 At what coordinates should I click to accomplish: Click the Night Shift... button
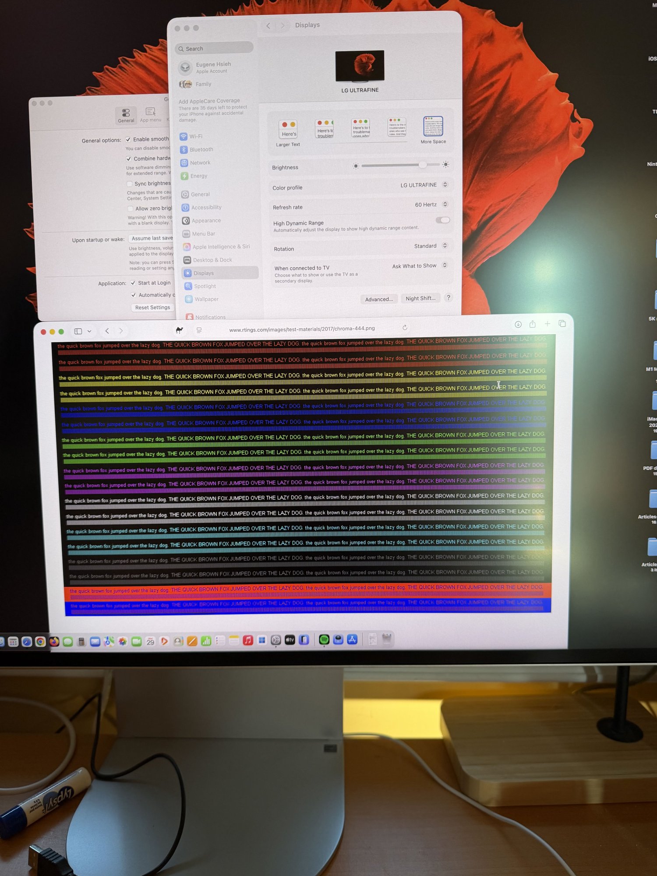[420, 298]
